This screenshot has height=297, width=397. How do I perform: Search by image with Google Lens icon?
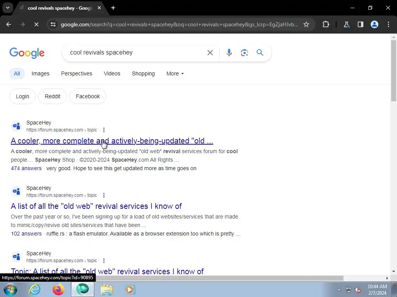click(244, 53)
